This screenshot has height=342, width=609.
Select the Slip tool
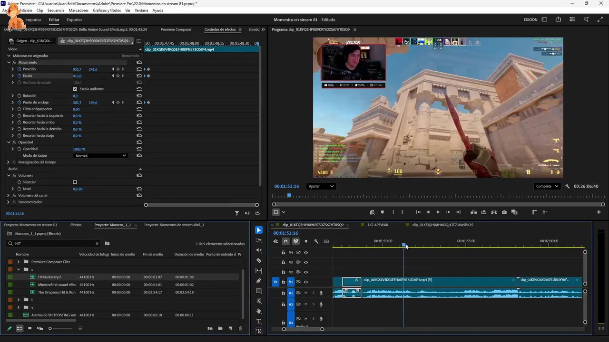[x=259, y=270]
